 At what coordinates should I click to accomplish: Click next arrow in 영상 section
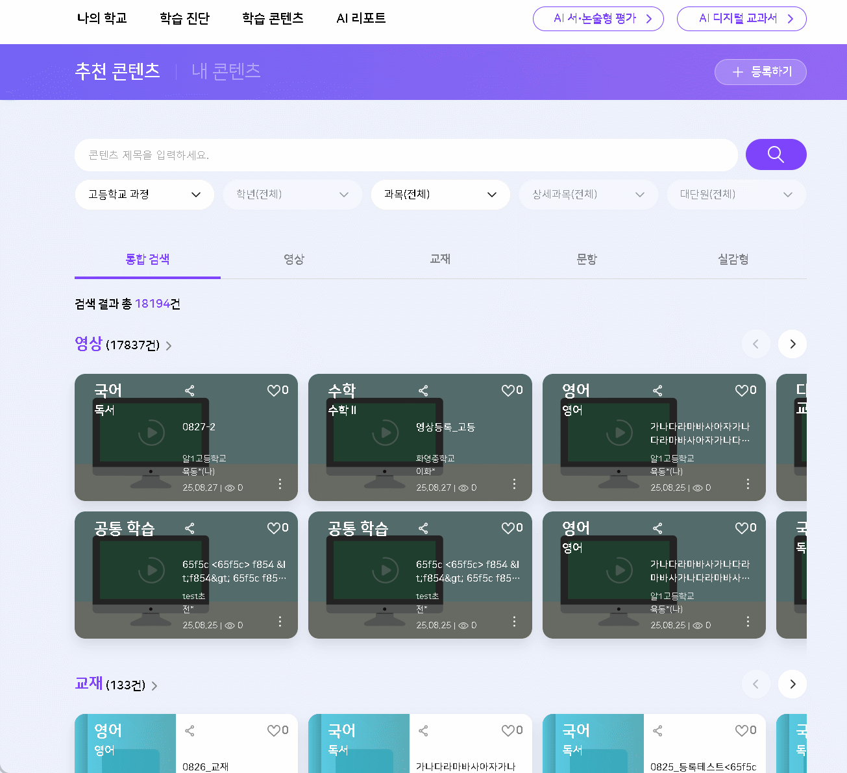coord(792,344)
